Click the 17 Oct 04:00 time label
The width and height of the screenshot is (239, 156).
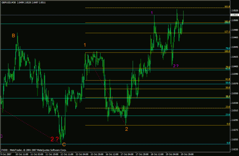pyautogui.click(x=127, y=154)
